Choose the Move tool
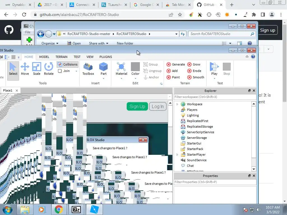The width and height of the screenshot is (287, 215). (25, 69)
